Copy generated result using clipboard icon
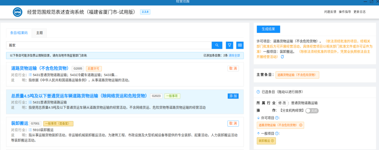 [282, 57]
